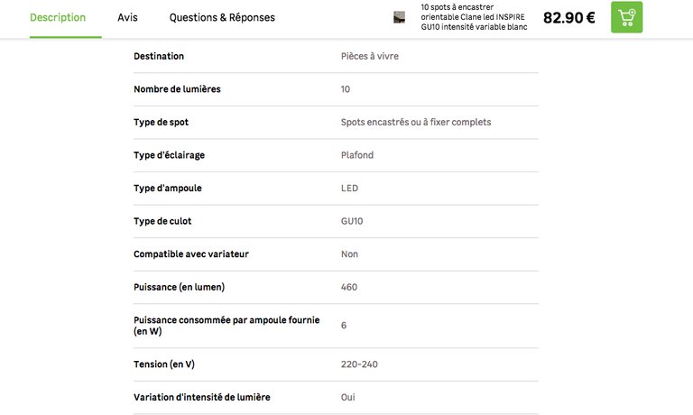The height and width of the screenshot is (415, 693).
Task: Click the Pièces à vivre value
Action: (x=370, y=56)
